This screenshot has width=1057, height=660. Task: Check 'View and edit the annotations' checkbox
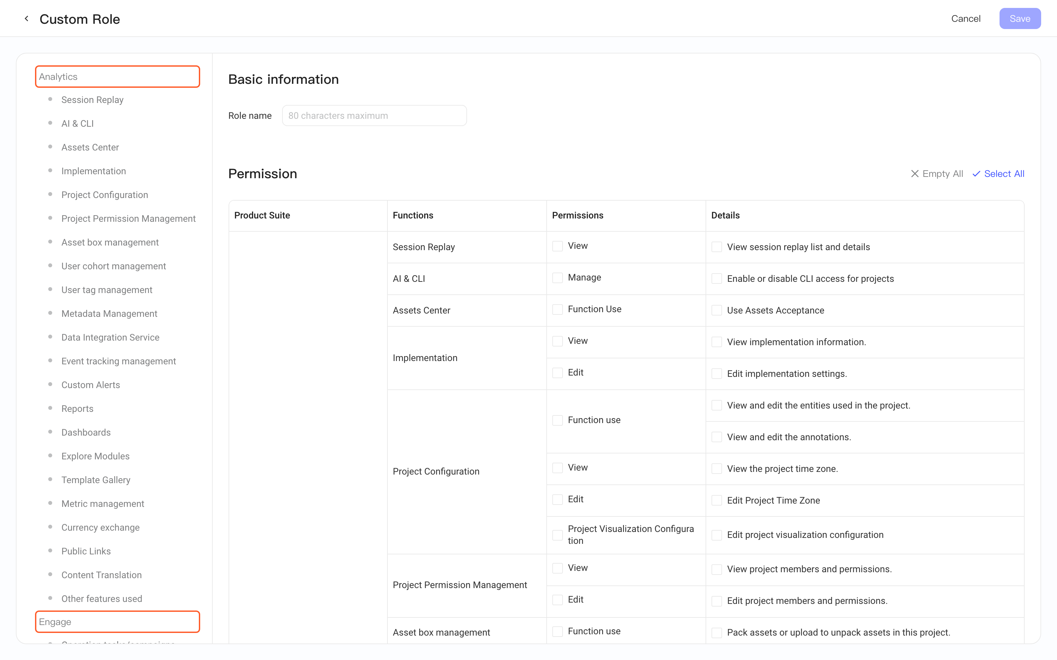tap(717, 437)
